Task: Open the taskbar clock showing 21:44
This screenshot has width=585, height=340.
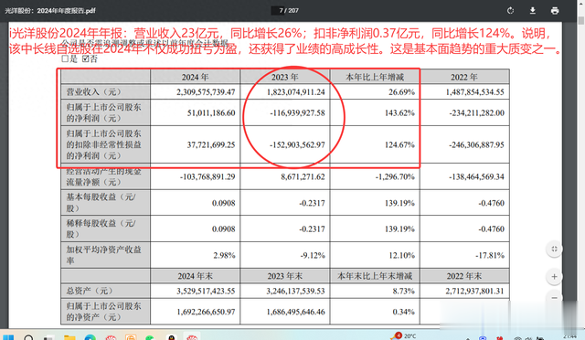Action: click(569, 336)
